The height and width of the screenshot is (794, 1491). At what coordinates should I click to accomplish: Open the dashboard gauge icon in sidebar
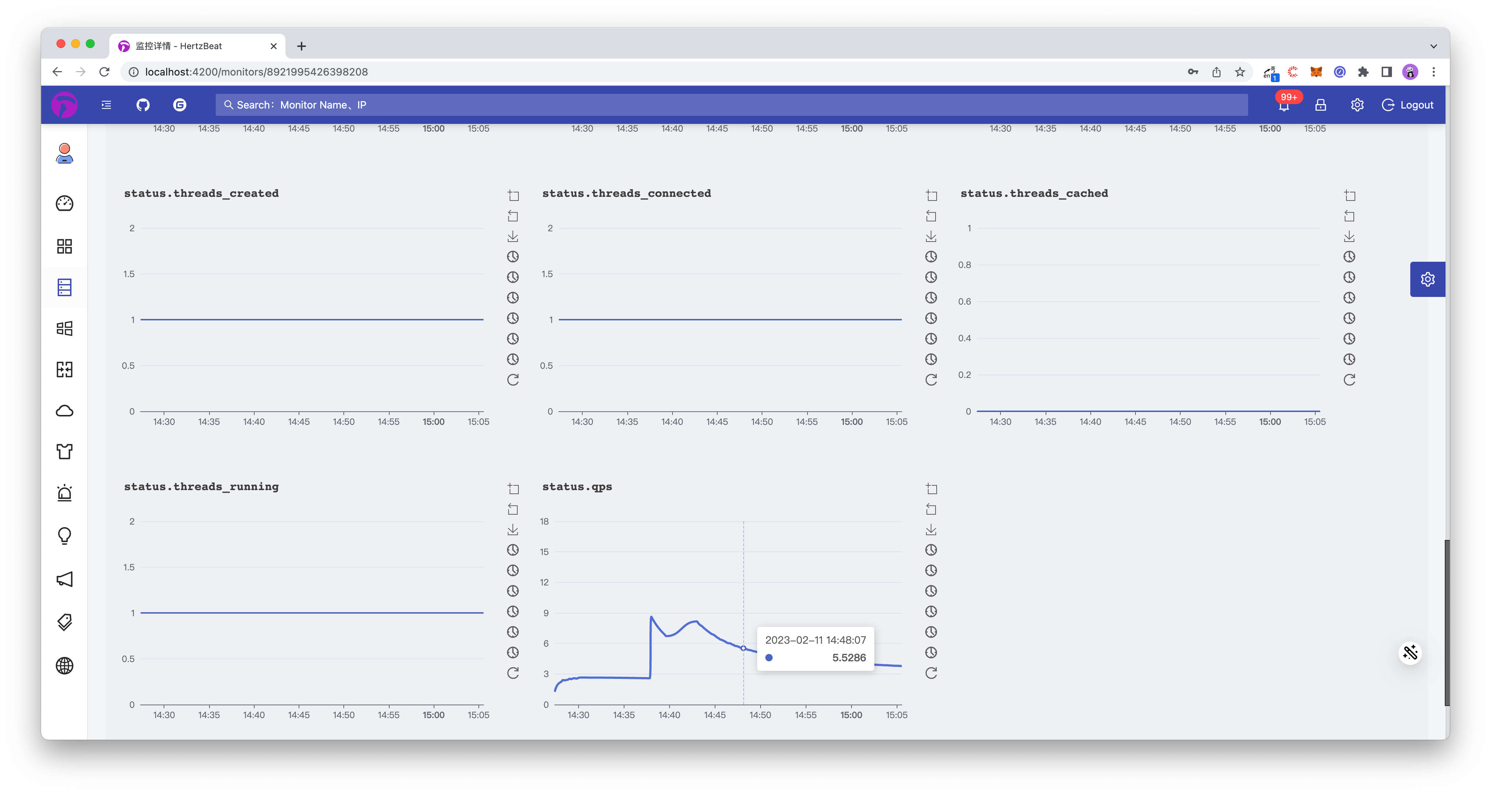(x=64, y=203)
